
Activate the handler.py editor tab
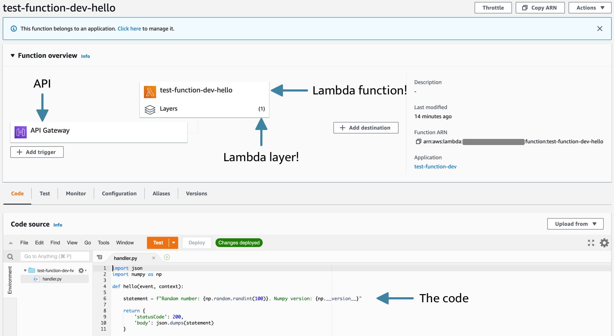point(125,258)
